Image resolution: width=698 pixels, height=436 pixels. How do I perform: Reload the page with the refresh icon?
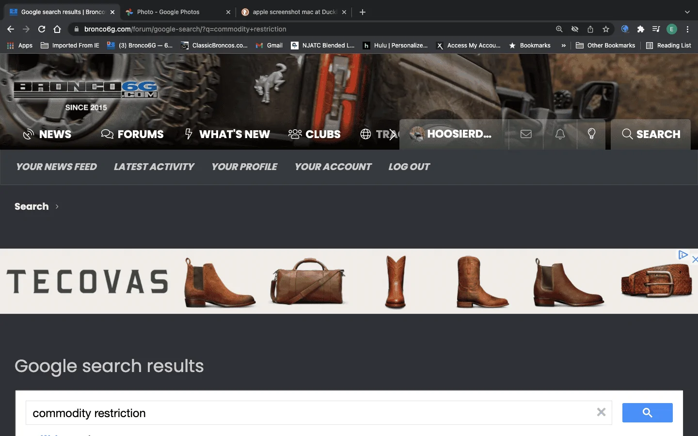(42, 29)
